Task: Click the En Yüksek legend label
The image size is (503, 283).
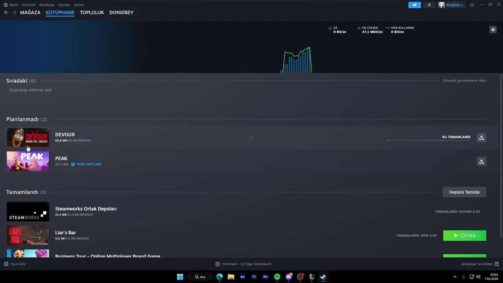Action: click(370, 28)
